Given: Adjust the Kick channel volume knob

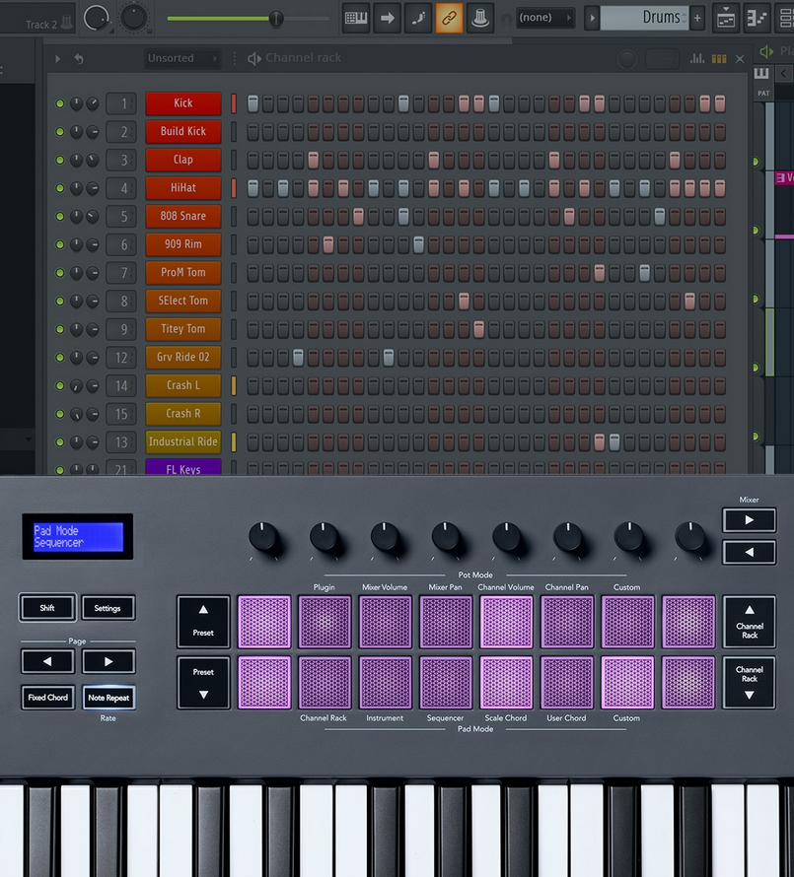Looking at the screenshot, I should [x=93, y=103].
